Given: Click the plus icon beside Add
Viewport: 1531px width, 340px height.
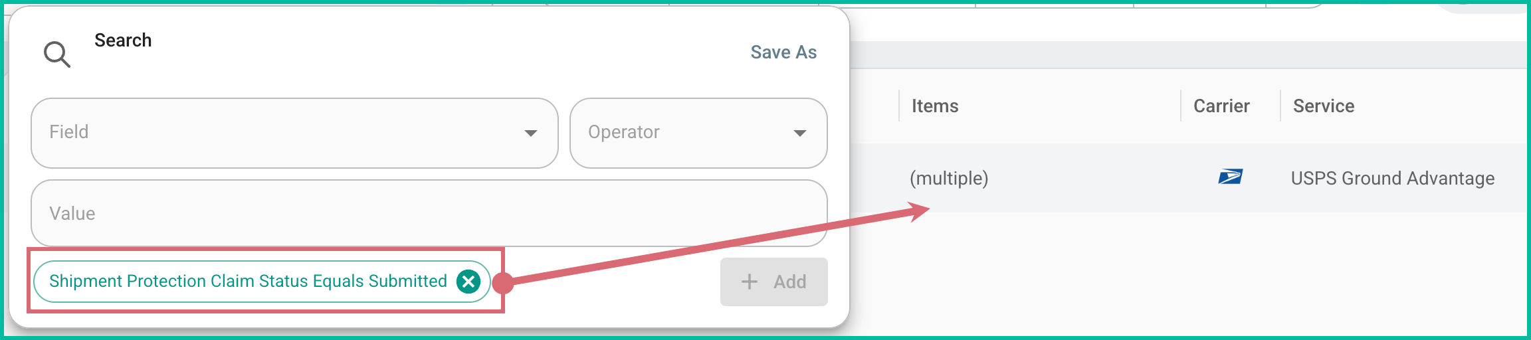Looking at the screenshot, I should coord(750,282).
